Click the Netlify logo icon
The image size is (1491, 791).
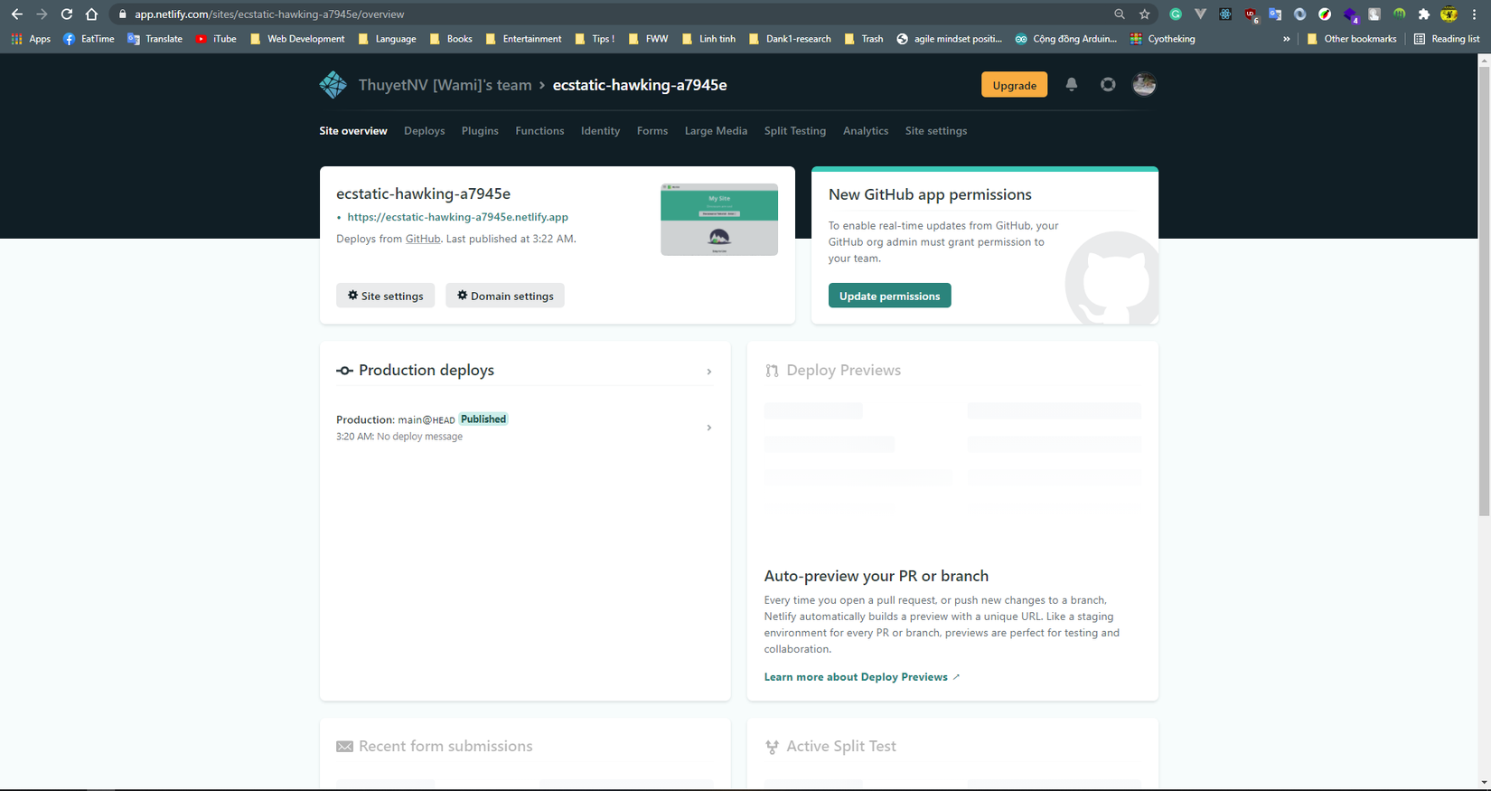click(333, 85)
